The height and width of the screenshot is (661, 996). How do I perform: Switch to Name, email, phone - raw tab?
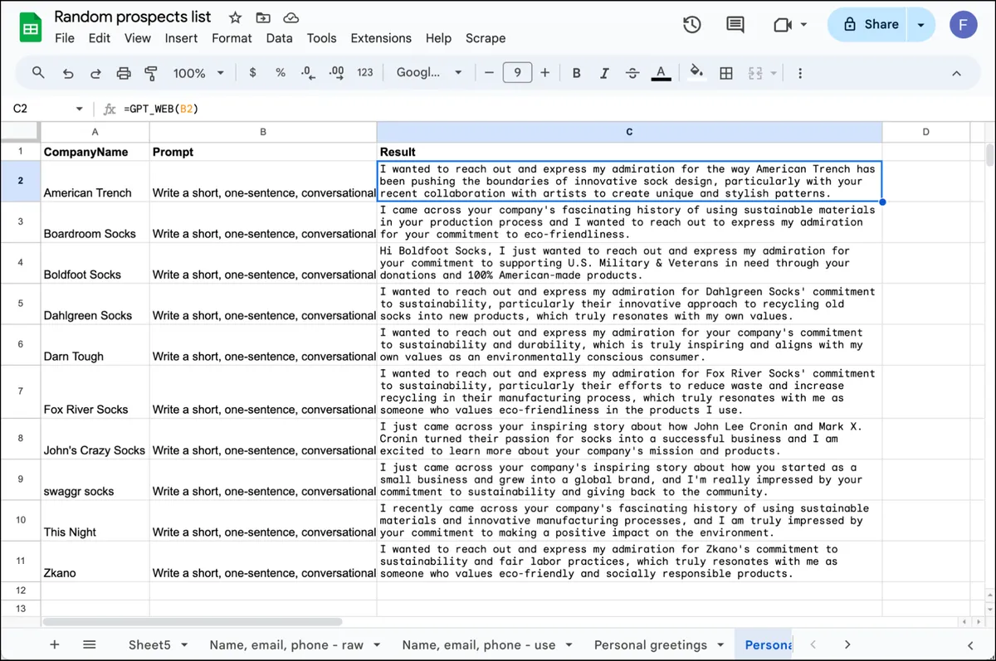coord(286,644)
